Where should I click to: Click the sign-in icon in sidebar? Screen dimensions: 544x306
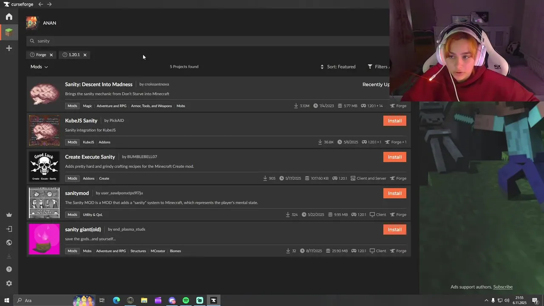pyautogui.click(x=9, y=229)
